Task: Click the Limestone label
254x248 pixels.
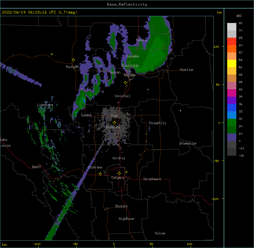Action: tap(45, 105)
